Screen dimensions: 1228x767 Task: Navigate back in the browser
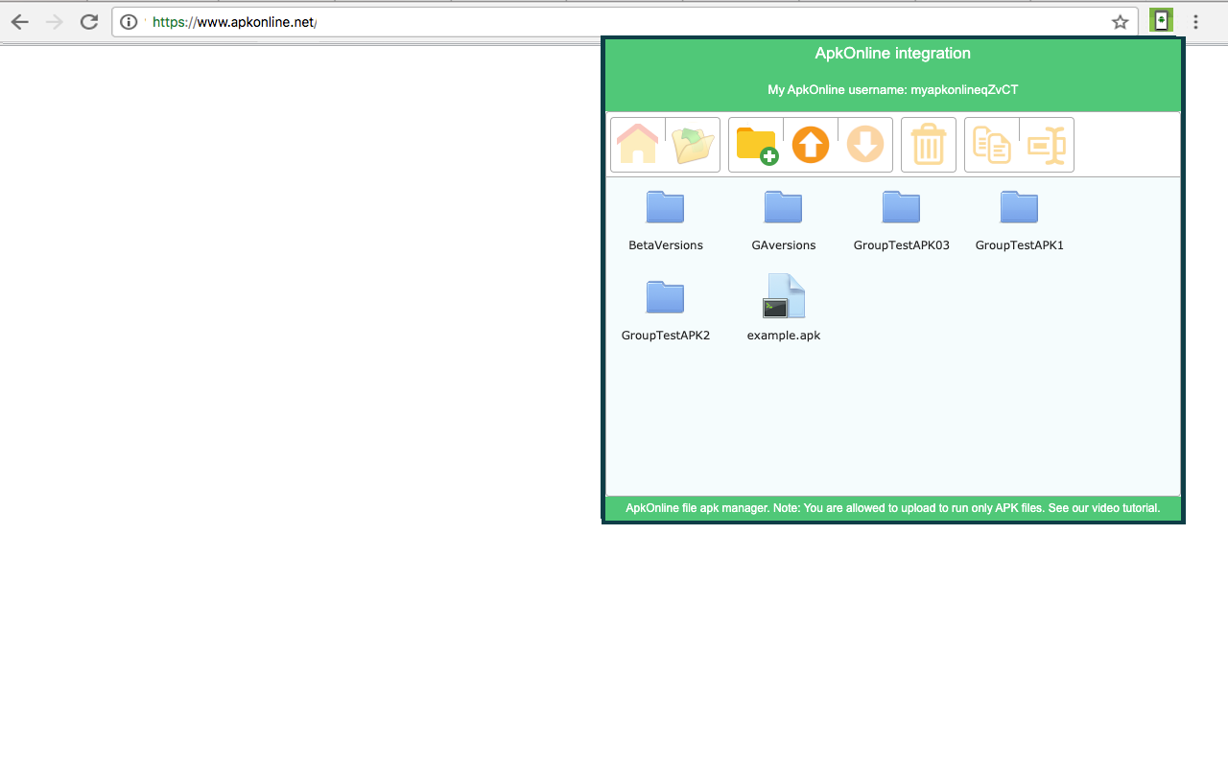(x=19, y=21)
